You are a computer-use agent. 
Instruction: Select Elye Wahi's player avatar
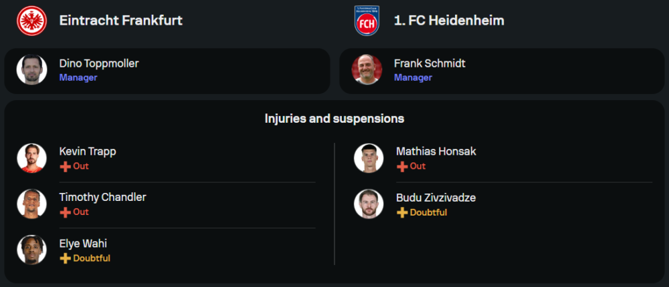click(x=32, y=250)
